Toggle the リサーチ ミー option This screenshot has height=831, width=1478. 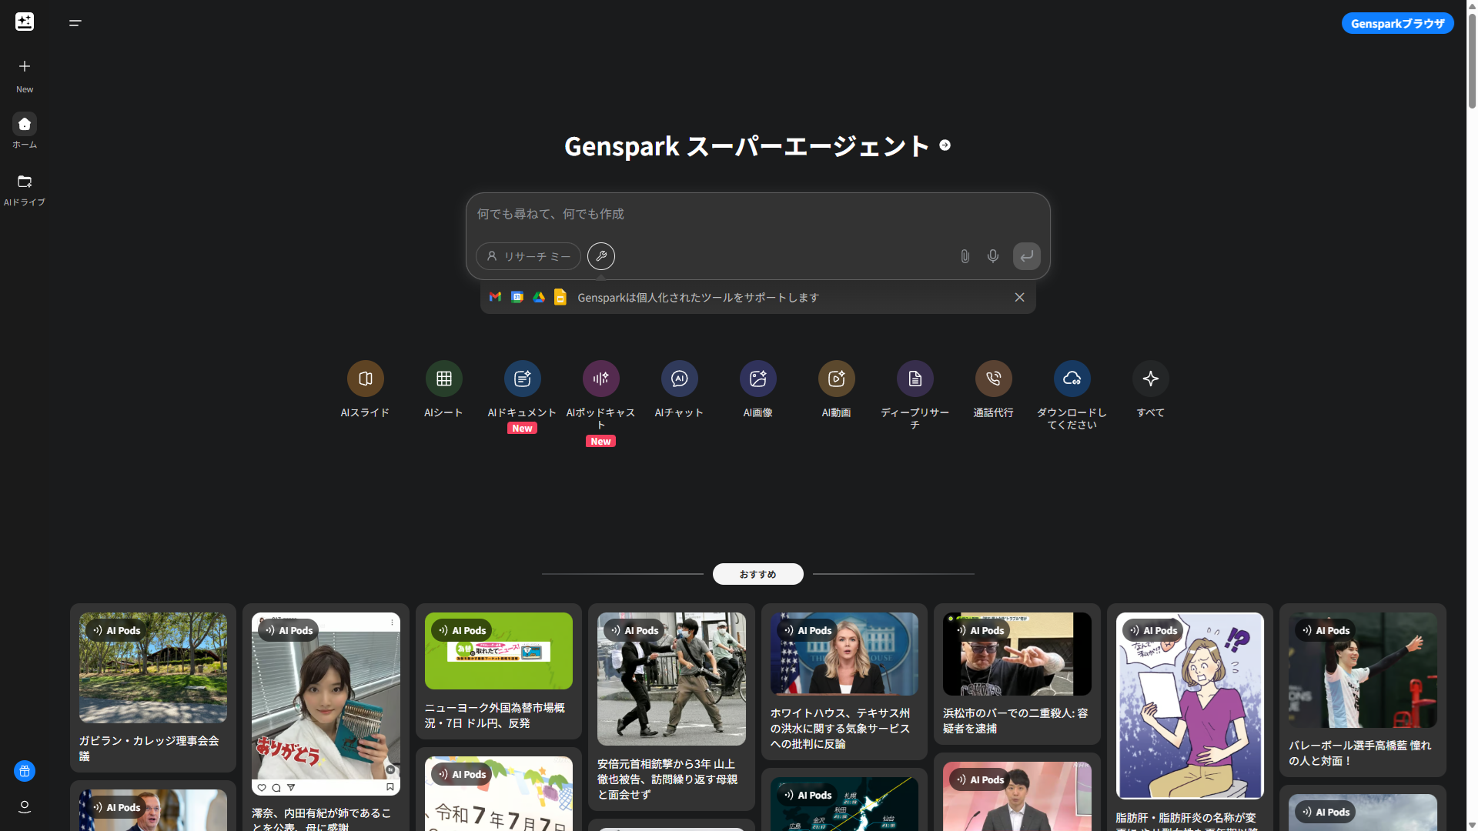coord(528,256)
